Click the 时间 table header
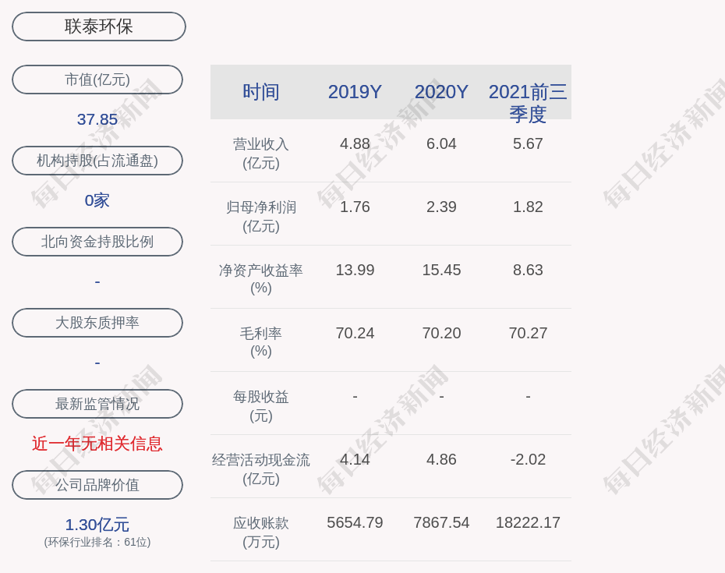 tap(261, 92)
